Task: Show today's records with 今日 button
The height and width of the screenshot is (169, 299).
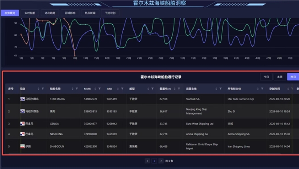Action: pos(266,77)
